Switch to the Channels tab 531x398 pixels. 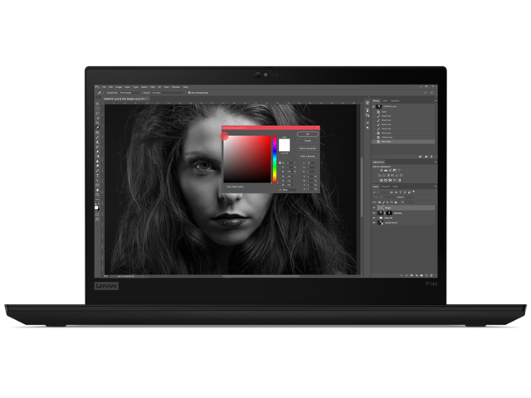point(386,186)
